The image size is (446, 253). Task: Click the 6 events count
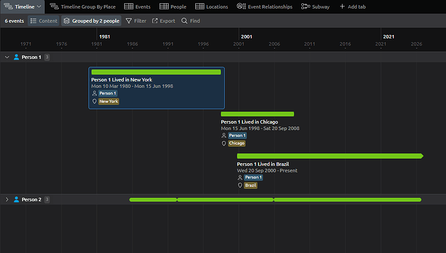pos(14,21)
